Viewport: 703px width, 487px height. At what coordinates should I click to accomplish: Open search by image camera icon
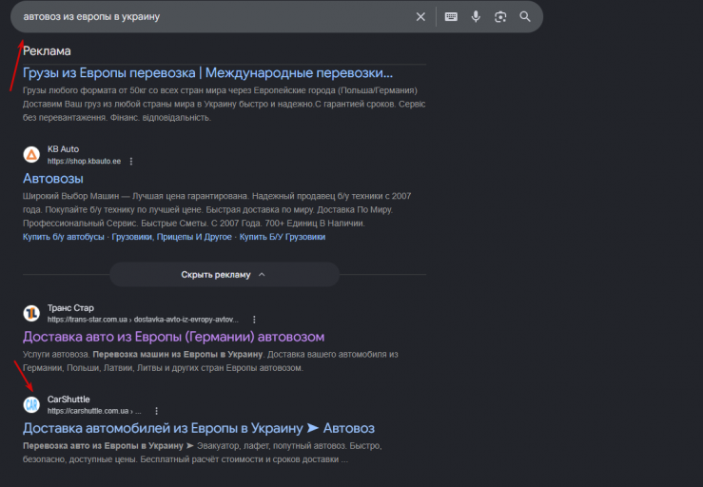click(x=500, y=17)
